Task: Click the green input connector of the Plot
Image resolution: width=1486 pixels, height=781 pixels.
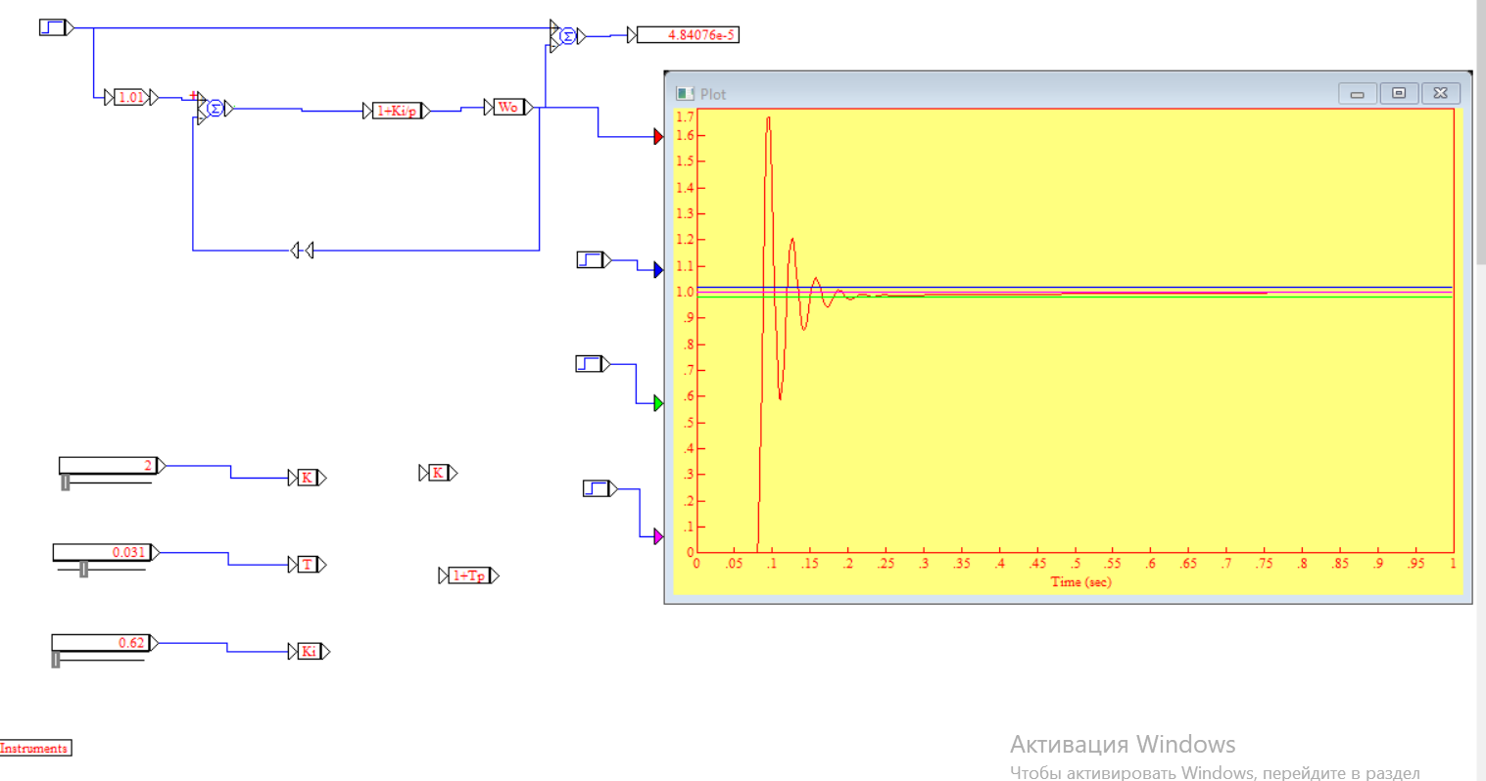Action: coord(658,403)
